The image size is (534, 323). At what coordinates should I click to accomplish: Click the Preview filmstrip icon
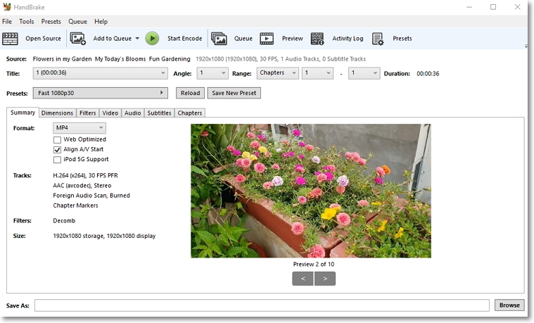tap(267, 39)
